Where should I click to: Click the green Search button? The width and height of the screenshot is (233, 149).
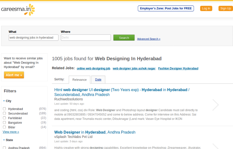coord(124,38)
